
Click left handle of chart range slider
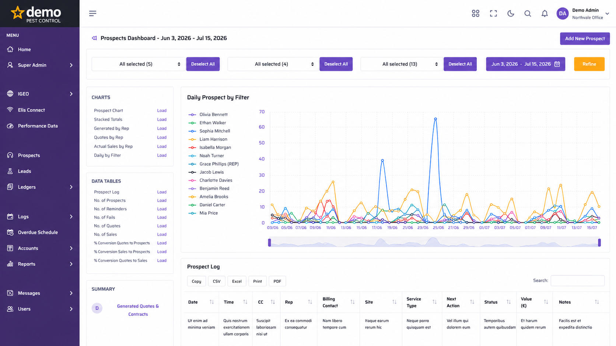point(270,243)
